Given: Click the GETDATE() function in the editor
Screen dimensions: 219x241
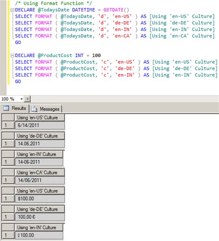Looking at the screenshot, I should (116, 10).
